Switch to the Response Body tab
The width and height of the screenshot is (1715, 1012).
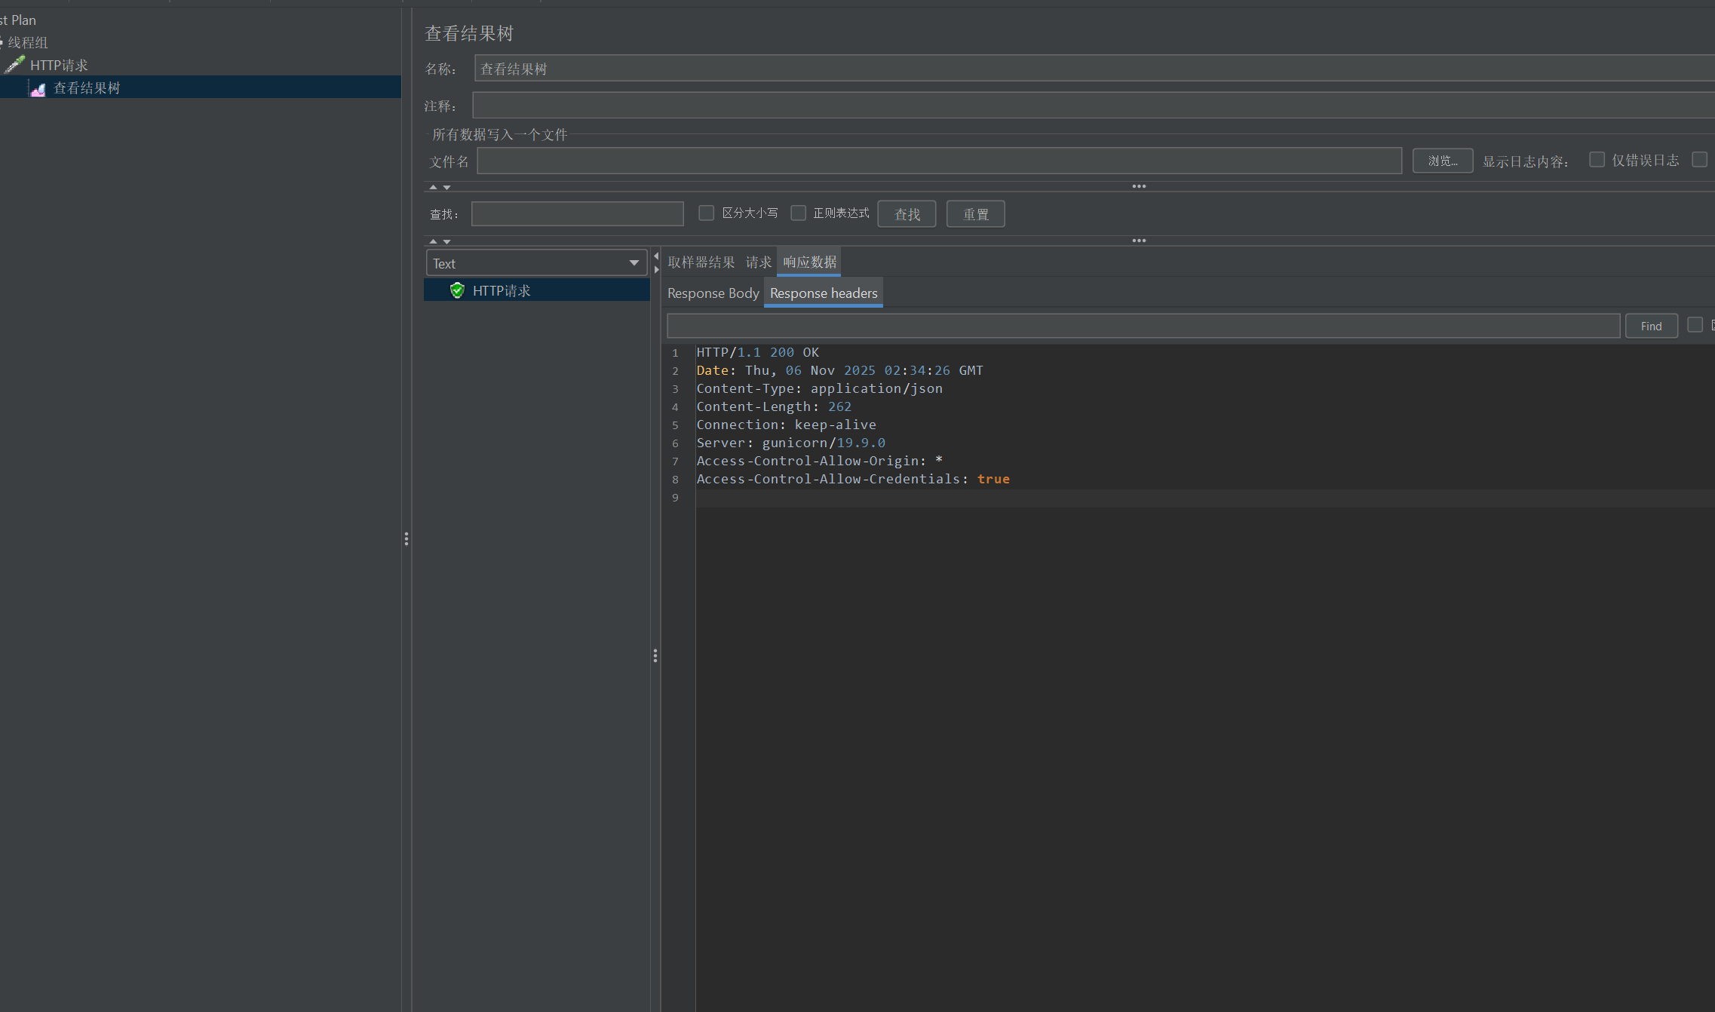[713, 293]
